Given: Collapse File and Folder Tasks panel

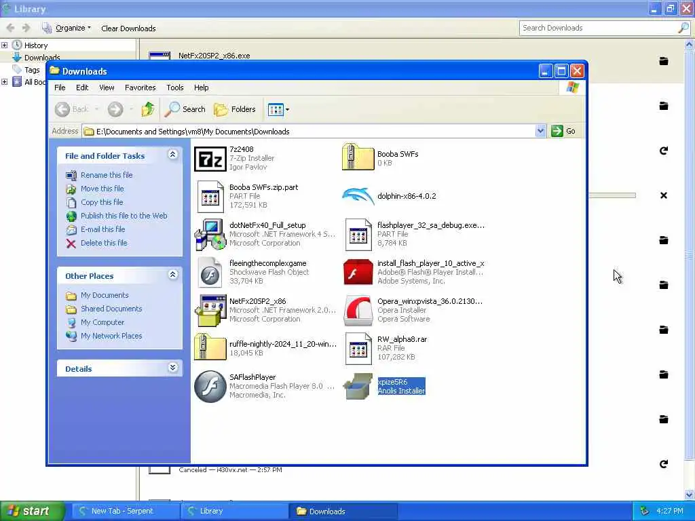Looking at the screenshot, I should pyautogui.click(x=173, y=155).
